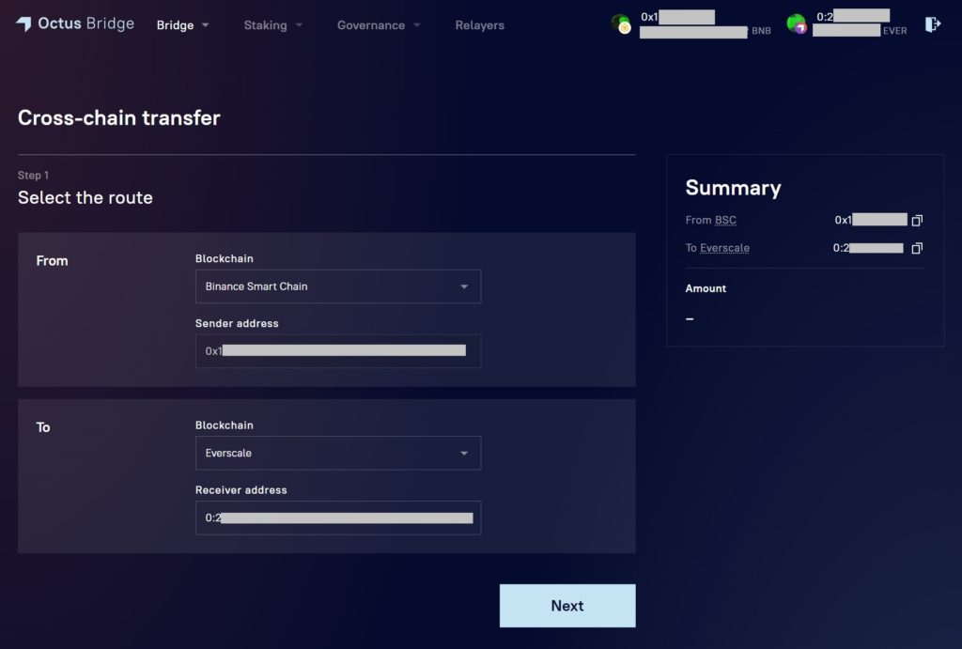The height and width of the screenshot is (649, 962).
Task: Copy the Everscale address in Summary
Action: click(x=918, y=248)
